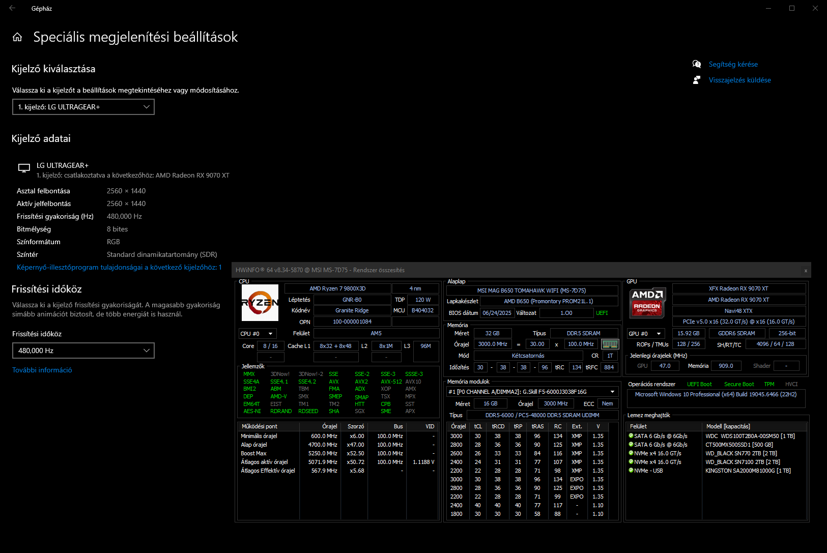Click the status icon of the CT500MX500SSD1 drive

click(x=631, y=445)
